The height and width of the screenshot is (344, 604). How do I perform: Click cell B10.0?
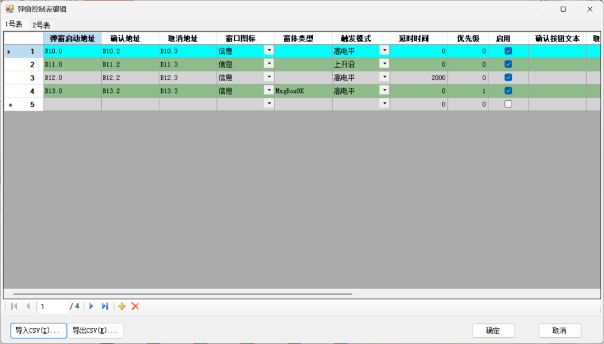(x=72, y=51)
